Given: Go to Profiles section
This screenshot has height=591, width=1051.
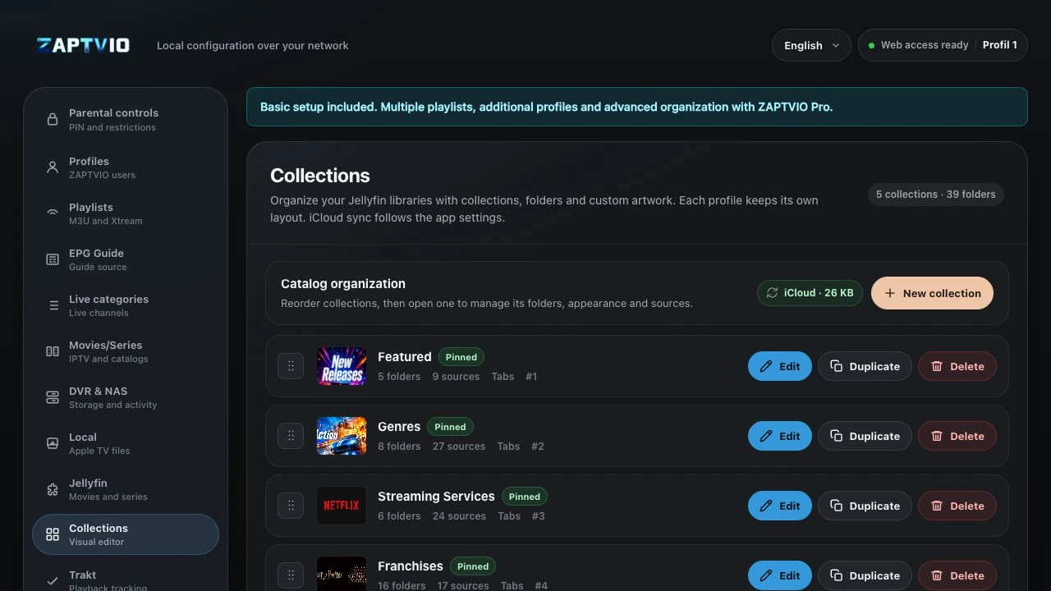Looking at the screenshot, I should (x=126, y=167).
